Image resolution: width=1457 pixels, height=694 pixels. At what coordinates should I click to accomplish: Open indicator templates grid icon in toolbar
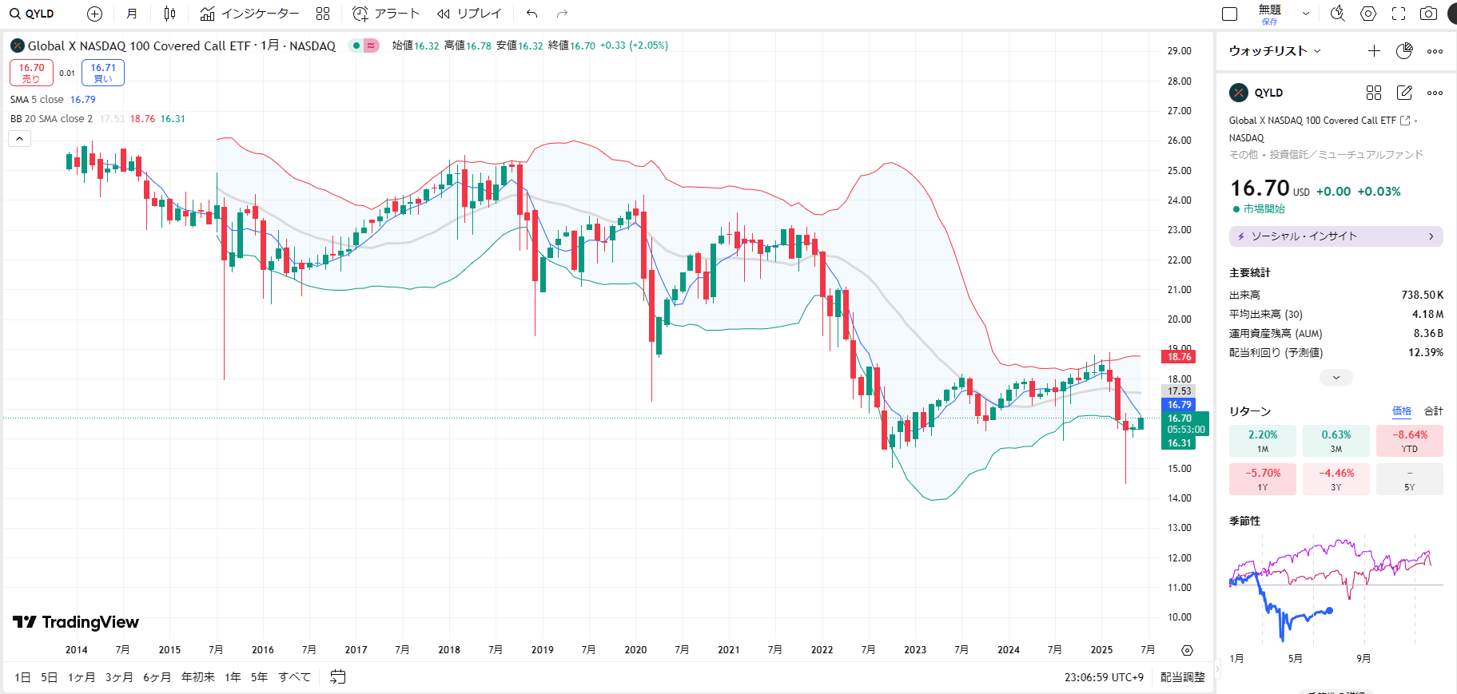(323, 14)
